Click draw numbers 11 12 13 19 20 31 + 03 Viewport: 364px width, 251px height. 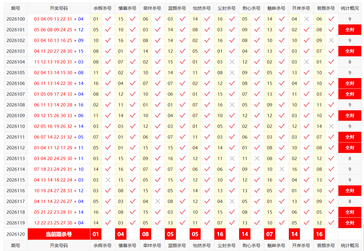pos(59,62)
